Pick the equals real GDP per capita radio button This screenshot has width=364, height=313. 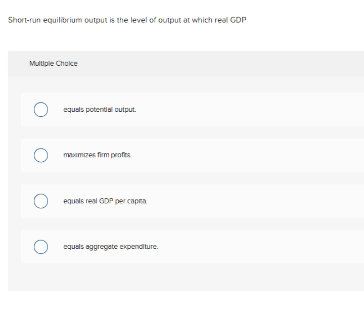[41, 201]
